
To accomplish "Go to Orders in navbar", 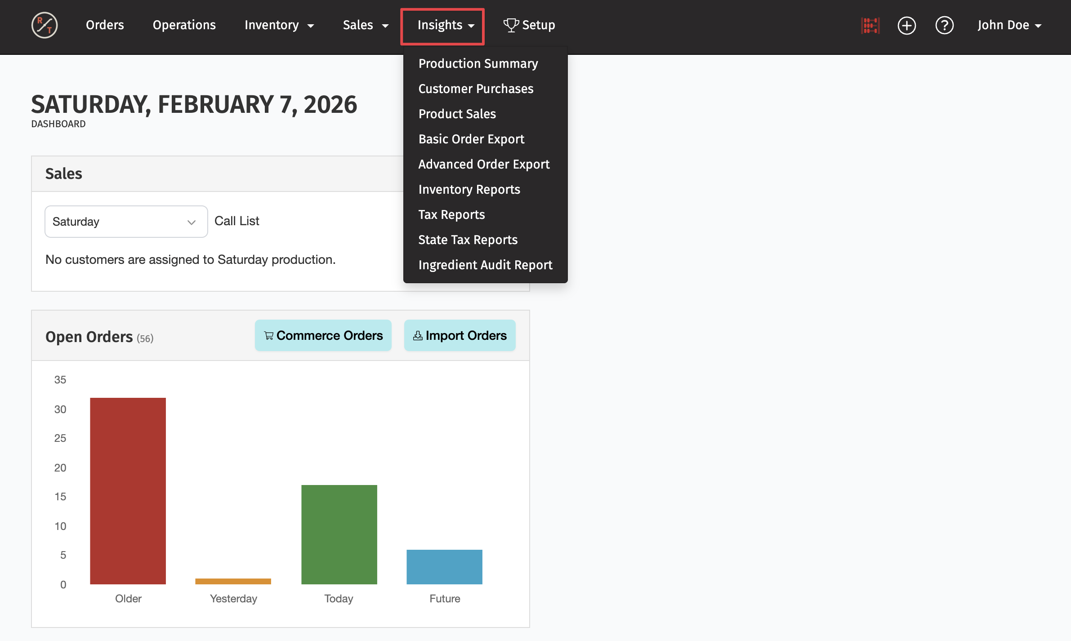I will tap(105, 25).
